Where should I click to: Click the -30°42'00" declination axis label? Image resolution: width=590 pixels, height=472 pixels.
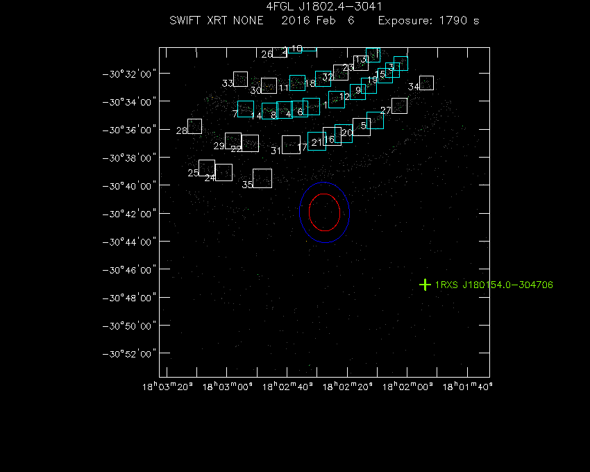point(129,214)
